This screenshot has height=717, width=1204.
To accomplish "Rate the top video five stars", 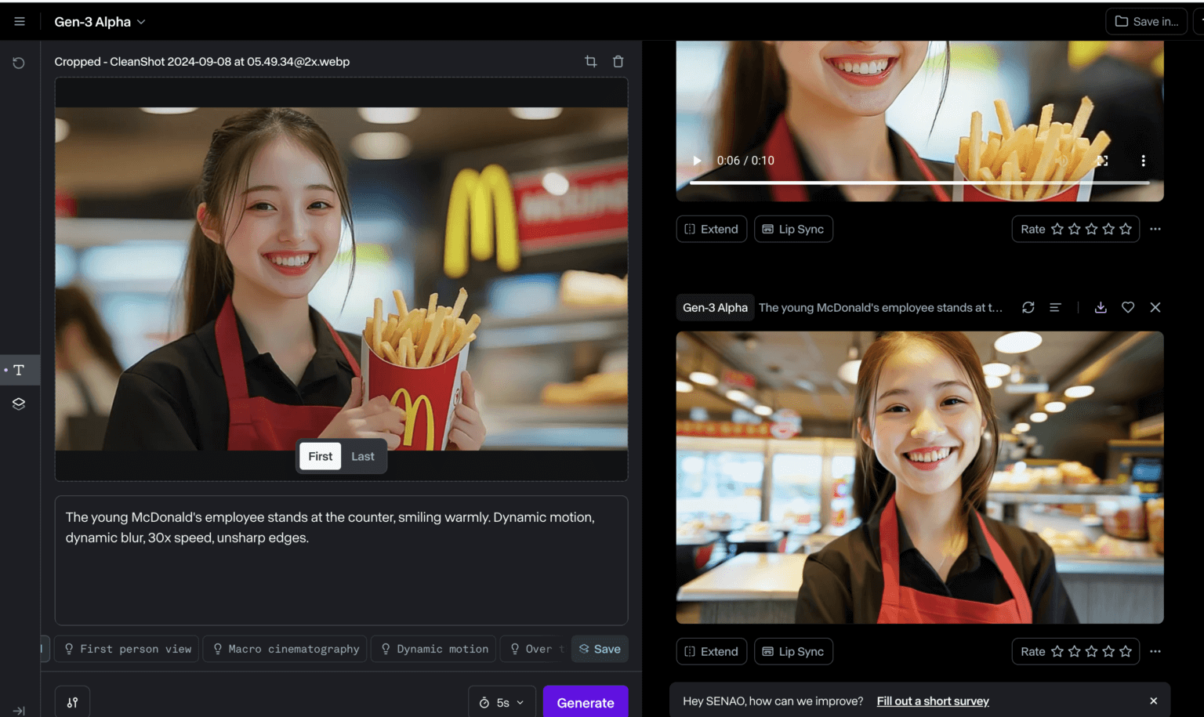I will click(1124, 229).
